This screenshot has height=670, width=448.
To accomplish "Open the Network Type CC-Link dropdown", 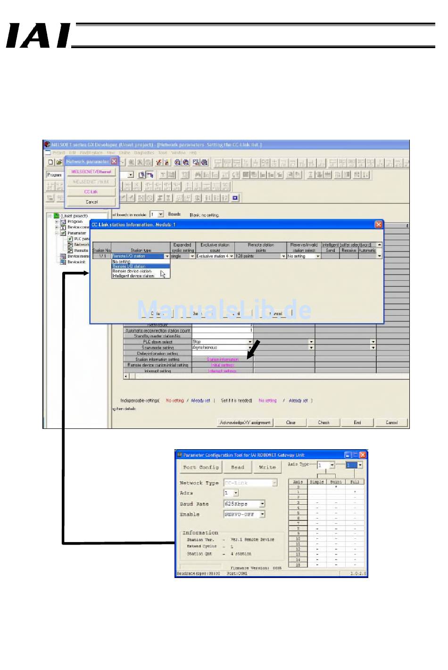I will click(274, 483).
